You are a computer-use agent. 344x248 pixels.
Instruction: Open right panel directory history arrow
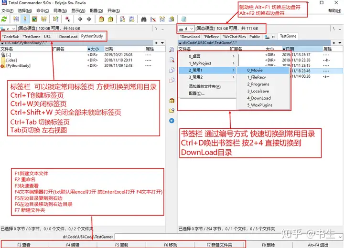point(340,43)
